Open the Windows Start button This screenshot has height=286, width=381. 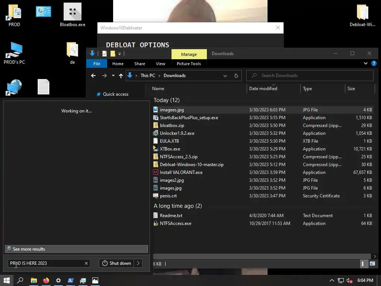[7, 280]
